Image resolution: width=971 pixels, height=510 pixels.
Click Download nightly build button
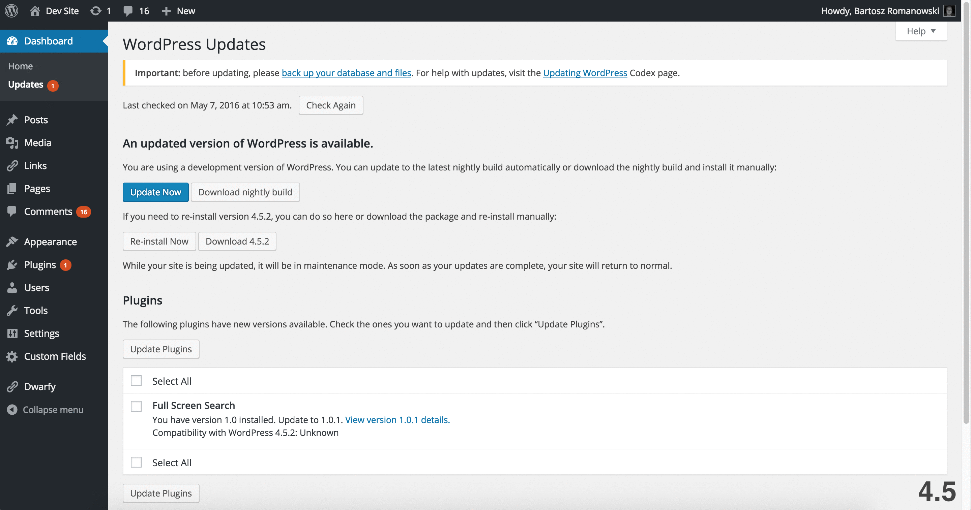coord(245,192)
